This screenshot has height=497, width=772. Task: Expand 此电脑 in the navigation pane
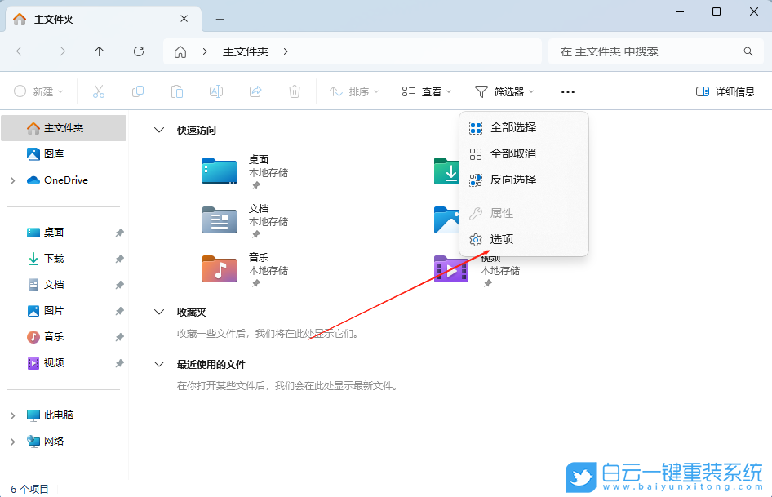pos(11,415)
